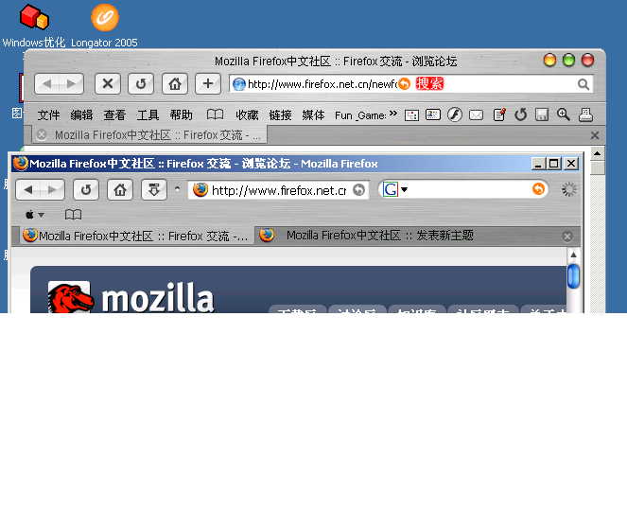This screenshot has height=510, width=627.
Task: Click the pinned note icon in back browser
Action: (x=499, y=114)
